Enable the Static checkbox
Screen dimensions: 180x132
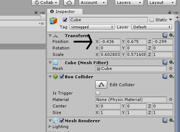pos(152,20)
